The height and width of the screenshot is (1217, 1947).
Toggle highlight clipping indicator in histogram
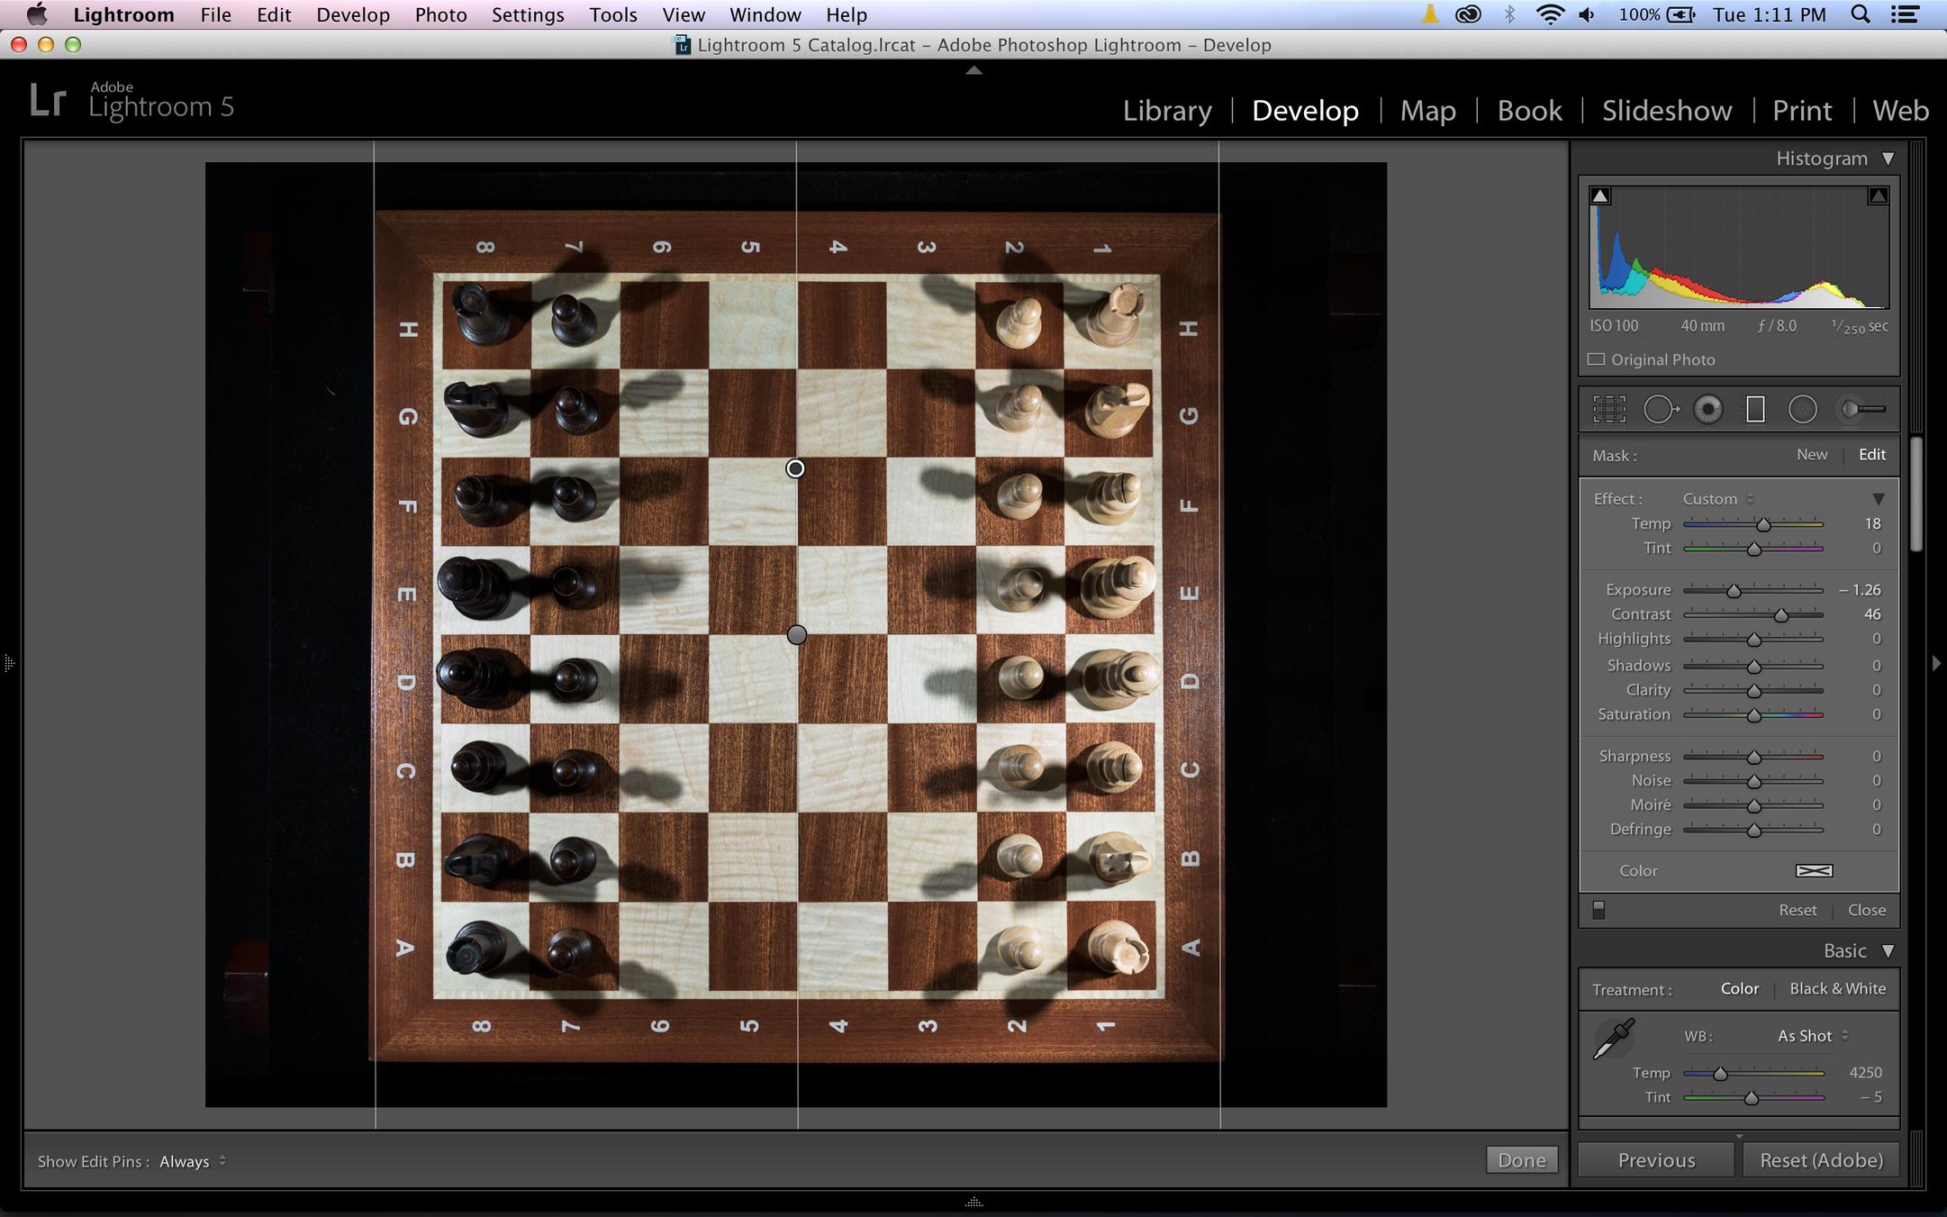1878,196
